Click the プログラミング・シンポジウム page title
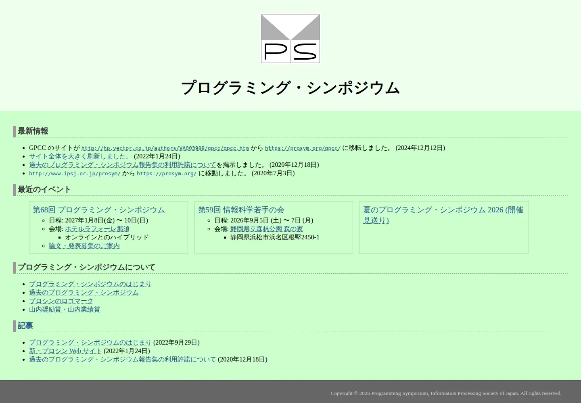581x403 pixels. [290, 88]
